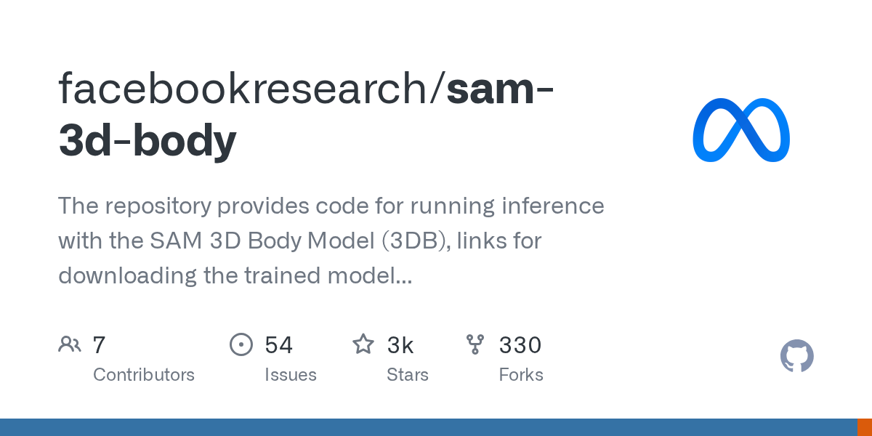Click the issues count 54
Image resolution: width=872 pixels, height=436 pixels.
[x=279, y=345]
